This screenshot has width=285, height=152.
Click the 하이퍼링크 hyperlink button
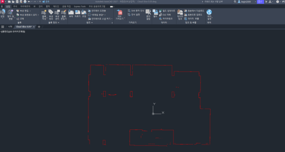pyautogui.click(x=166, y=19)
